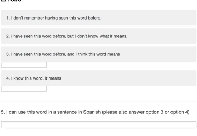Image resolution: width=197 pixels, height=136 pixels.
Task: Focus the text box under option 3
Action: click(x=24, y=65)
